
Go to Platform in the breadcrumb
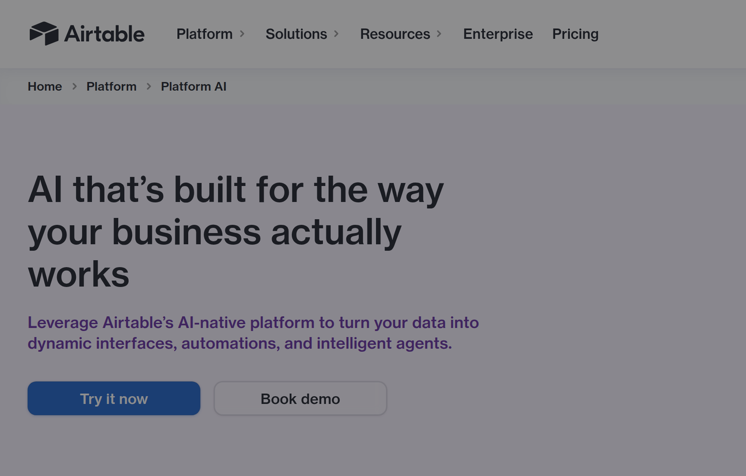tap(111, 86)
